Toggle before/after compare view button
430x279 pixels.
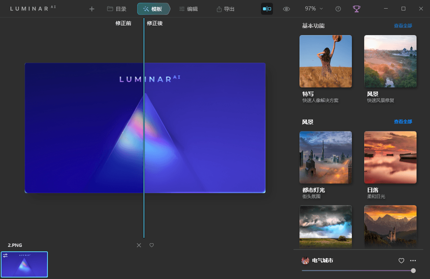[267, 9]
